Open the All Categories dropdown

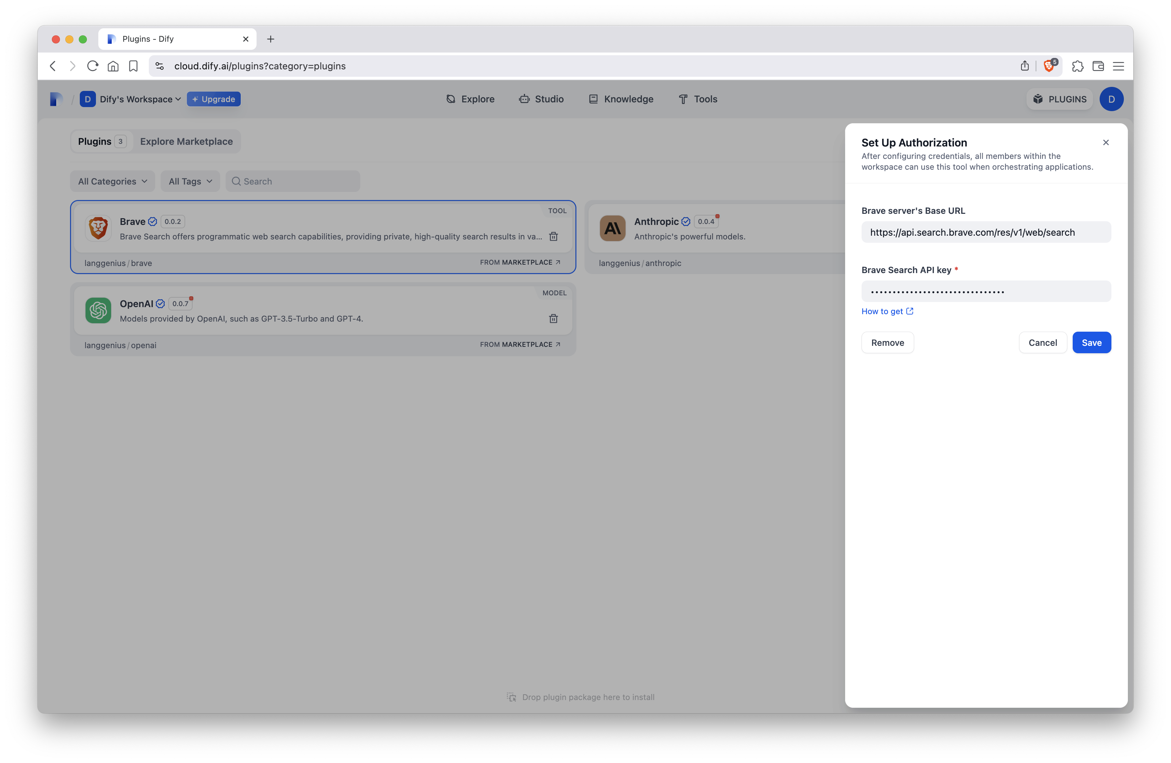coord(113,181)
